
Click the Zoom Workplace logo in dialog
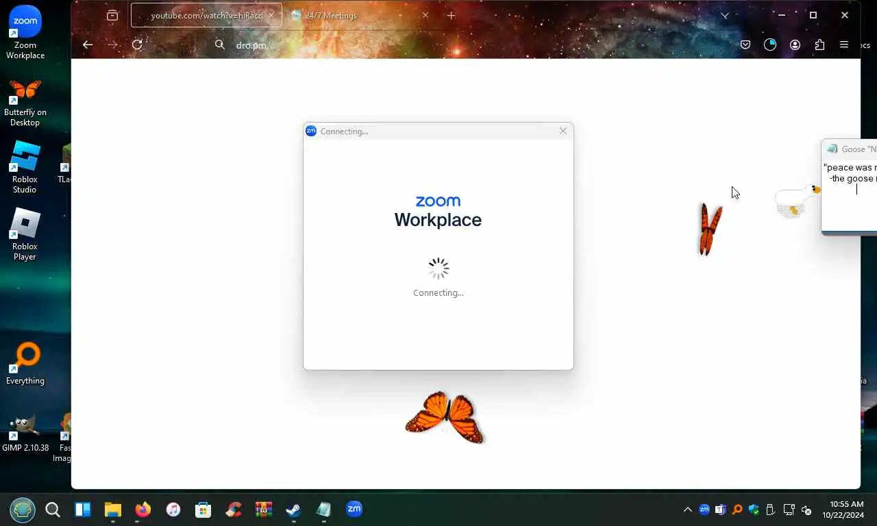[438, 212]
